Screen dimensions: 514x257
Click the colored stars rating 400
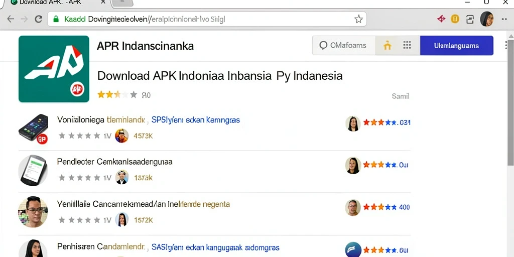tap(379, 207)
